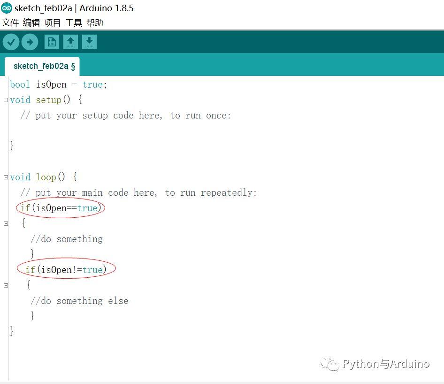Viewport: 444px width, 384px height.
Task: Click the setup comment 'to run once:'
Action: 200,116
